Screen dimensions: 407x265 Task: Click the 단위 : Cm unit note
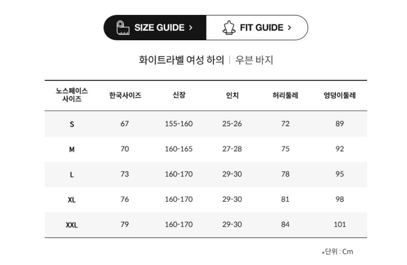(338, 252)
